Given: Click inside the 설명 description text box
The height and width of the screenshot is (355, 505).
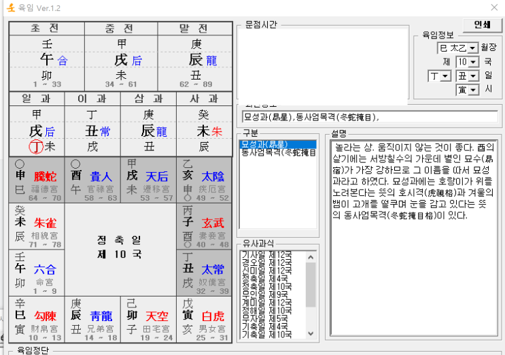Looking at the screenshot, I should [x=414, y=238].
